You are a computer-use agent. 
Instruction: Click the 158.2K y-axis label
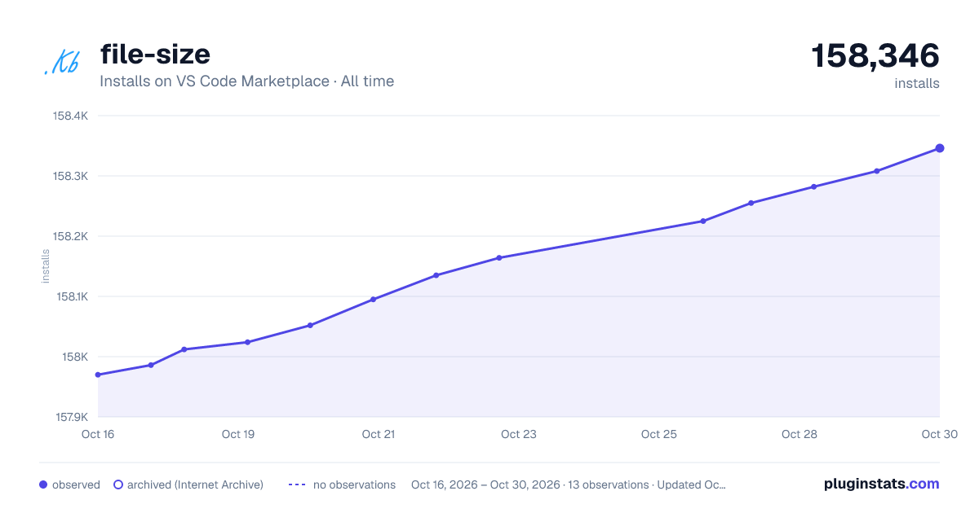pos(70,236)
